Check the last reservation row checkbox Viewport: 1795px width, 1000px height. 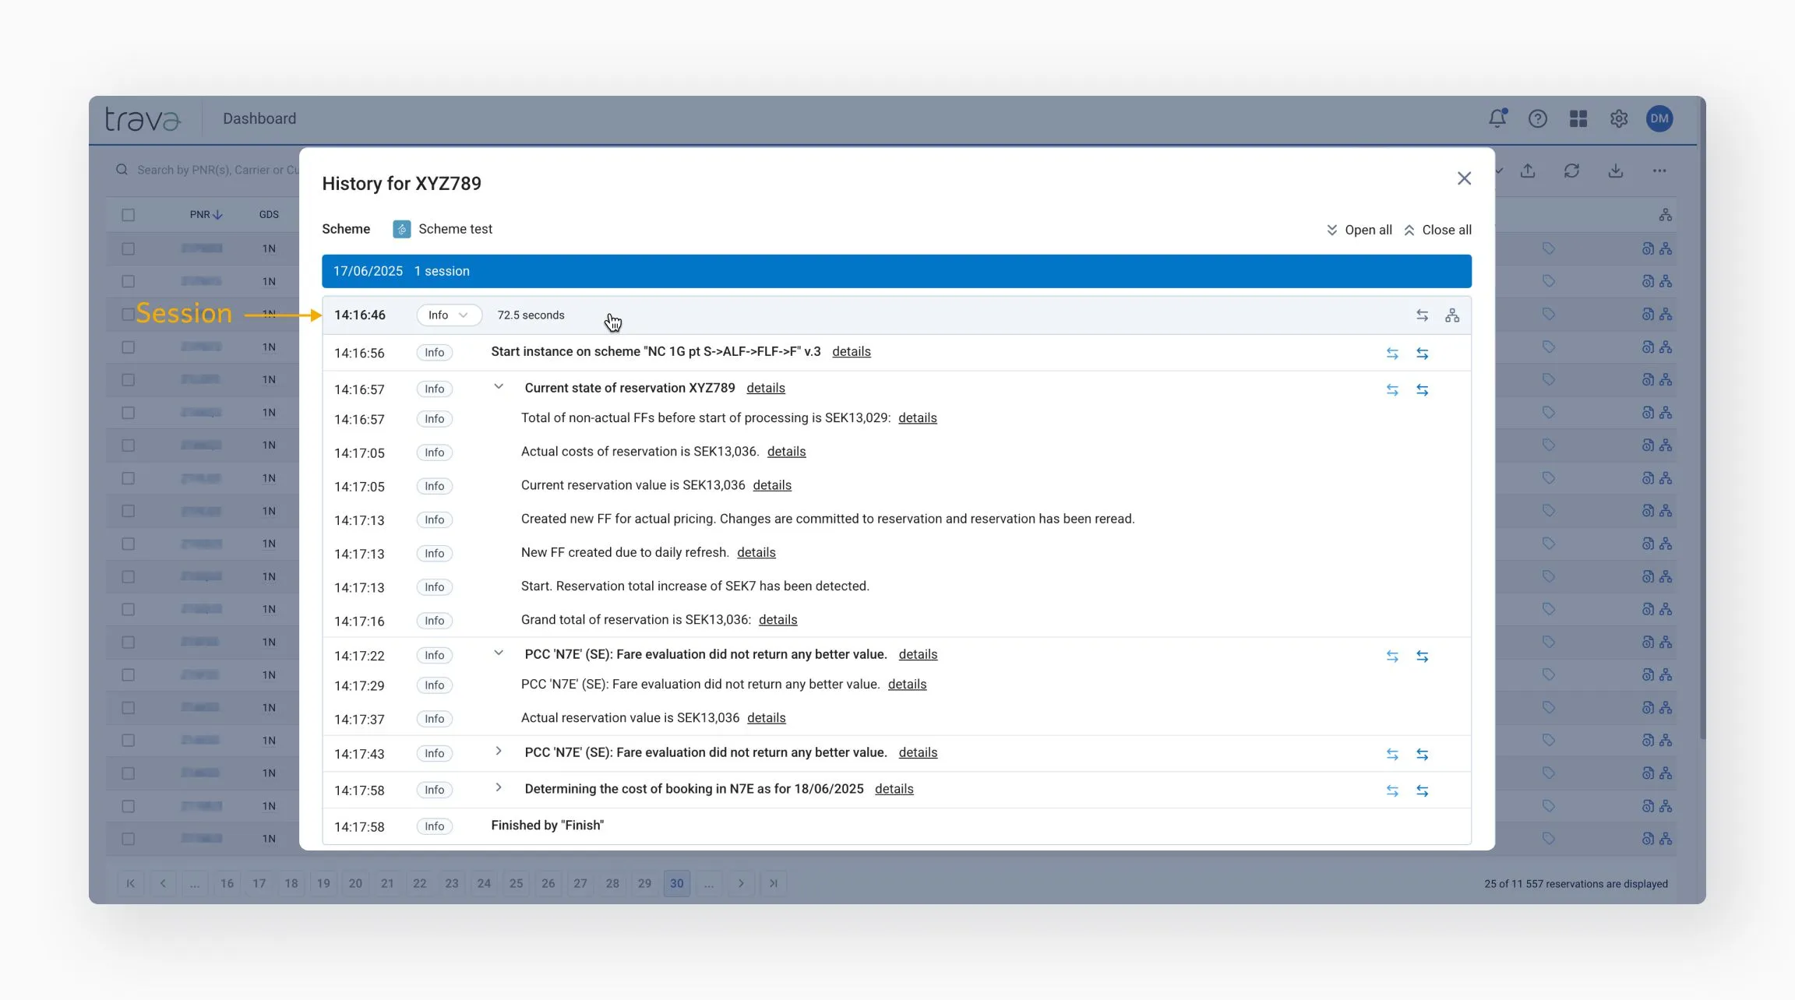coord(129,839)
